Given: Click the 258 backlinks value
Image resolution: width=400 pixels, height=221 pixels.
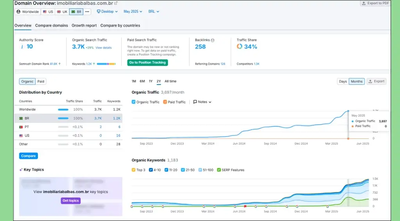Looking at the screenshot, I should [200, 47].
